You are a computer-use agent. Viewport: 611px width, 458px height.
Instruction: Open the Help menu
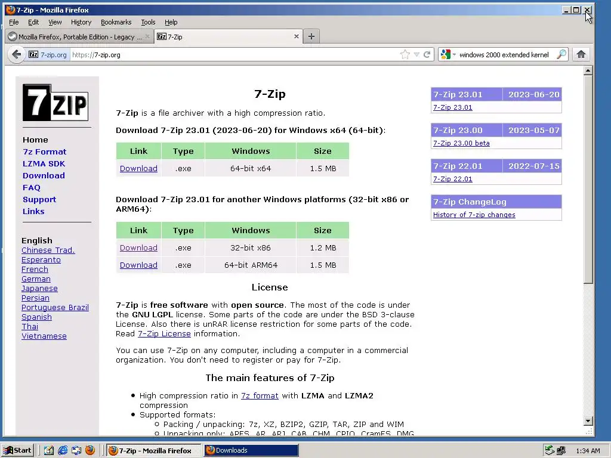(171, 22)
